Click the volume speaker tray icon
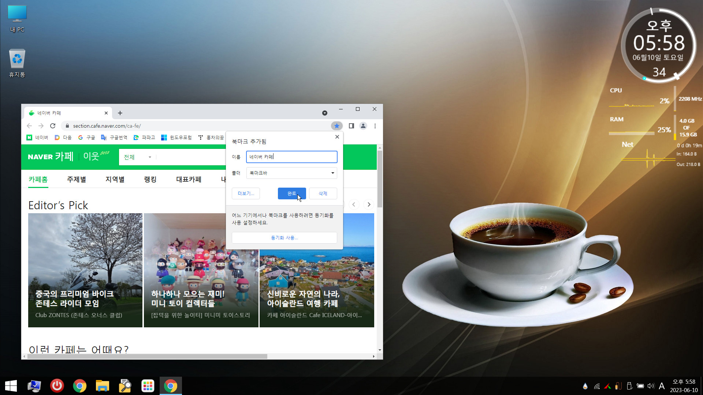The image size is (703, 395). click(651, 386)
